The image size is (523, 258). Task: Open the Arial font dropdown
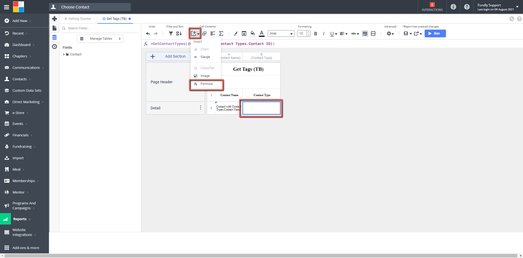tap(281, 33)
